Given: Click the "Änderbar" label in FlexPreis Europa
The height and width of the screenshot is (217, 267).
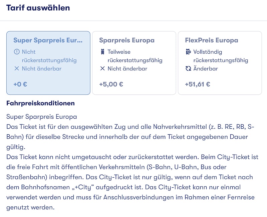Looking at the screenshot, I should click(x=206, y=69).
